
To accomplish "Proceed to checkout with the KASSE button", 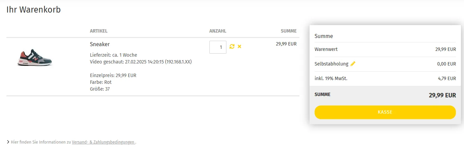I will (x=385, y=112).
